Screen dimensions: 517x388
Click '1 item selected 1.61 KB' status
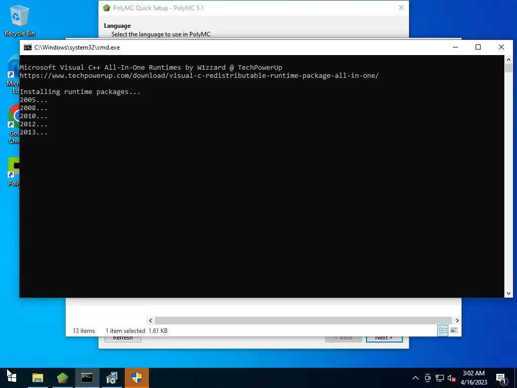(136, 330)
